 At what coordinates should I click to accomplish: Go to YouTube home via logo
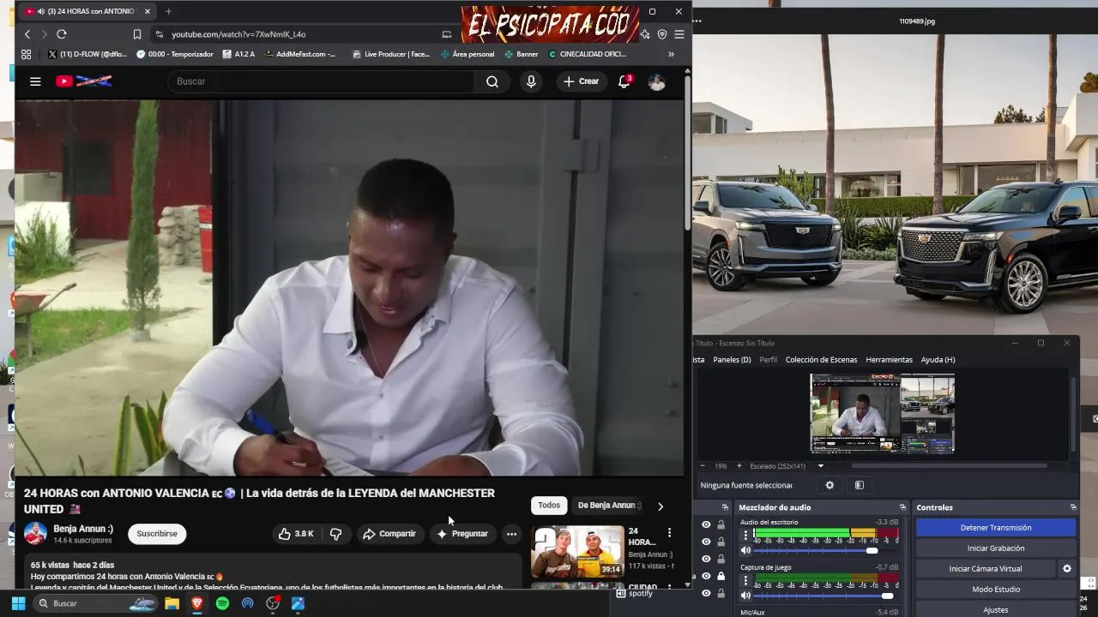click(84, 81)
